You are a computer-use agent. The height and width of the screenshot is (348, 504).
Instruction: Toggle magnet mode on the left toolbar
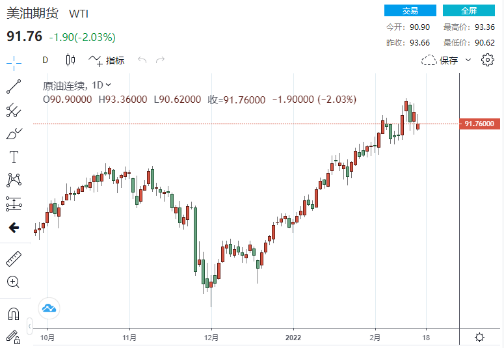coord(14,314)
